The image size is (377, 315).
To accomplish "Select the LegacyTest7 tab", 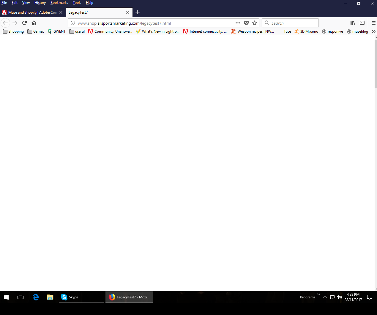I will coord(99,12).
